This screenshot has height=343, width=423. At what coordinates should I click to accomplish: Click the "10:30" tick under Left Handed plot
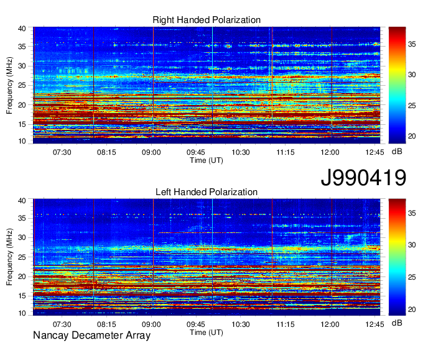241,324
